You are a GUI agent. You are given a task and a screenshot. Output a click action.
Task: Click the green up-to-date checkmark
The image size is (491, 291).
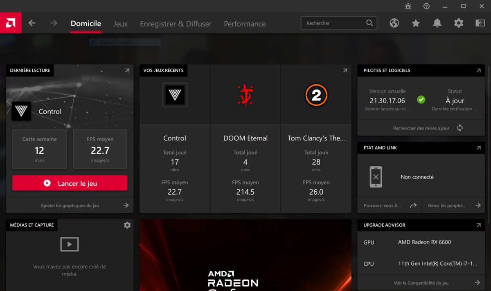click(421, 99)
